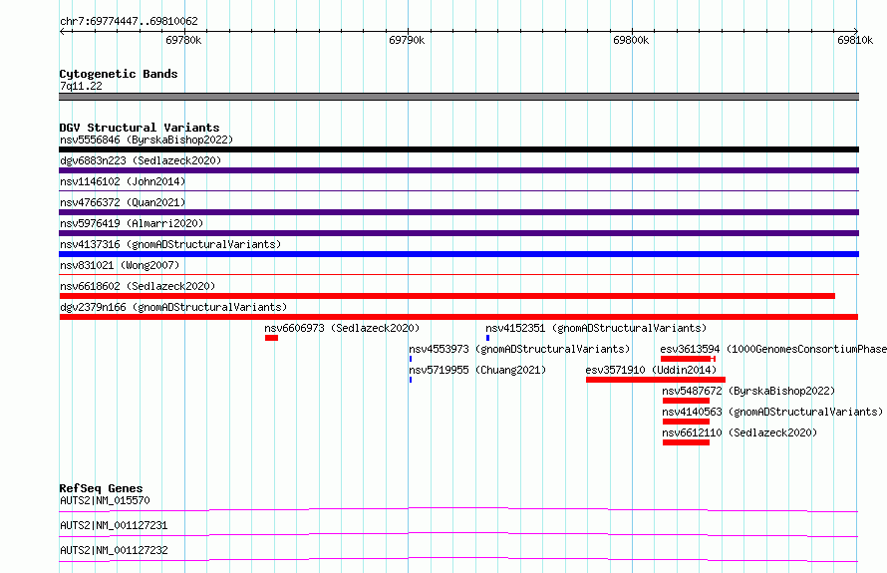Open variant nsv4152351 (gnomADStructuralVariants) label
This screenshot has height=573, width=887.
click(596, 328)
